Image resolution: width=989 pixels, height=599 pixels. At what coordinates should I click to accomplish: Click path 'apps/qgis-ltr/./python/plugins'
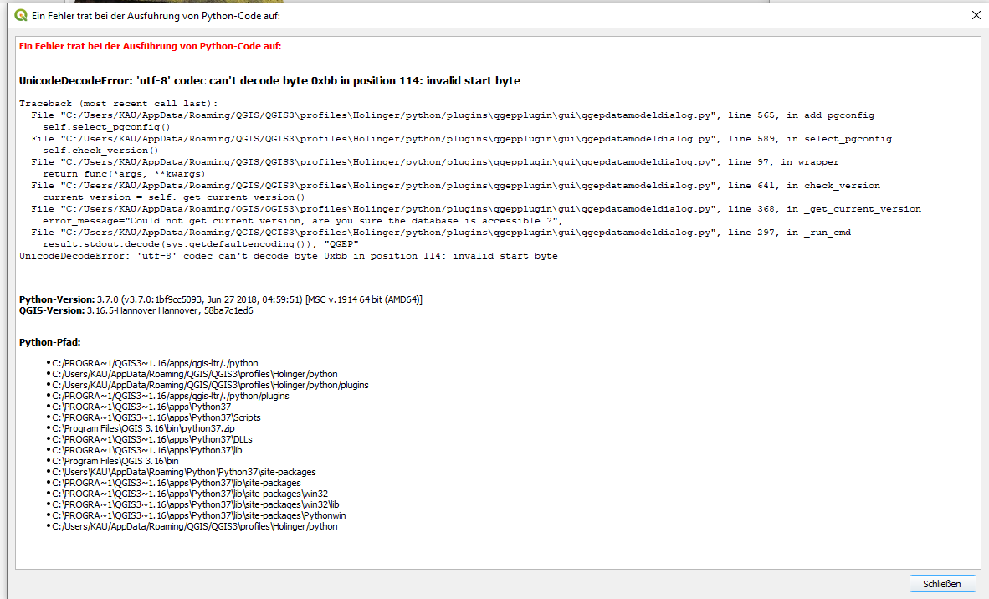[x=171, y=396]
